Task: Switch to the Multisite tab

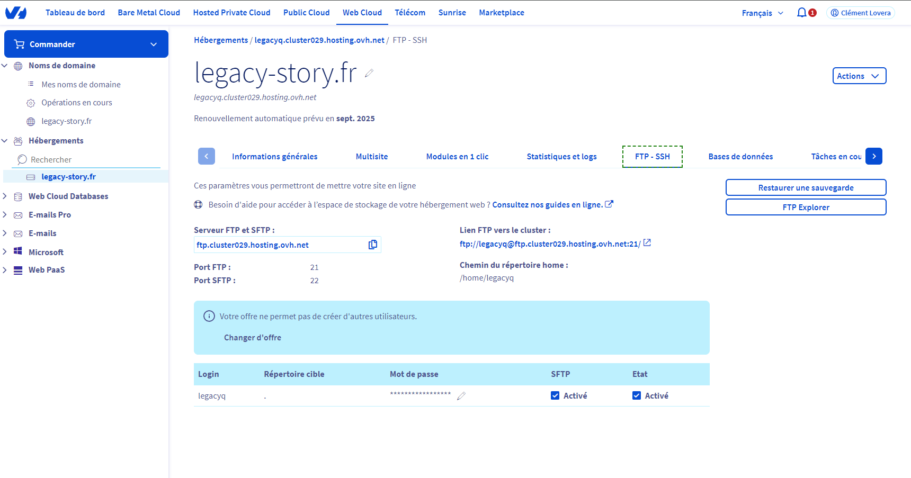Action: tap(371, 157)
